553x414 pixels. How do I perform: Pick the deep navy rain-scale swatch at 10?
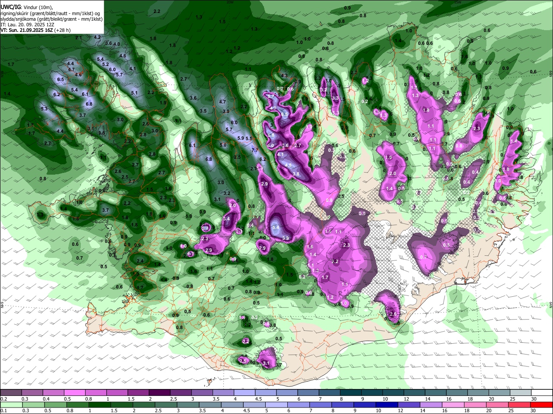386,405
